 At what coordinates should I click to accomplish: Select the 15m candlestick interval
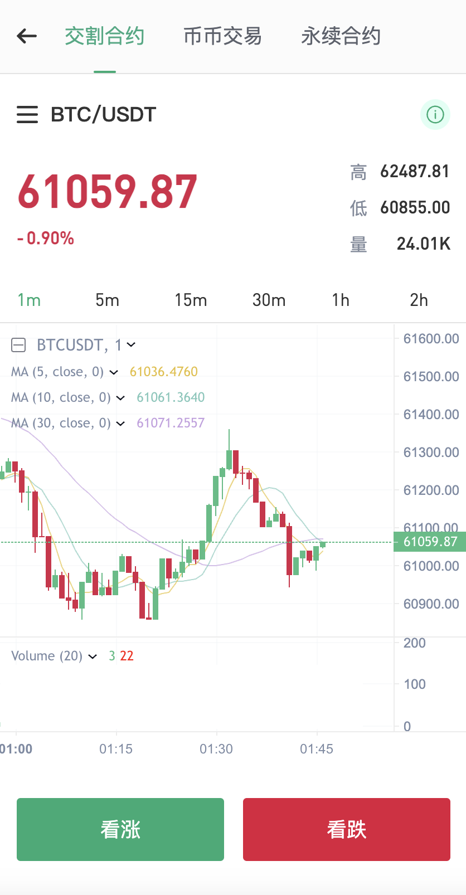point(191,300)
